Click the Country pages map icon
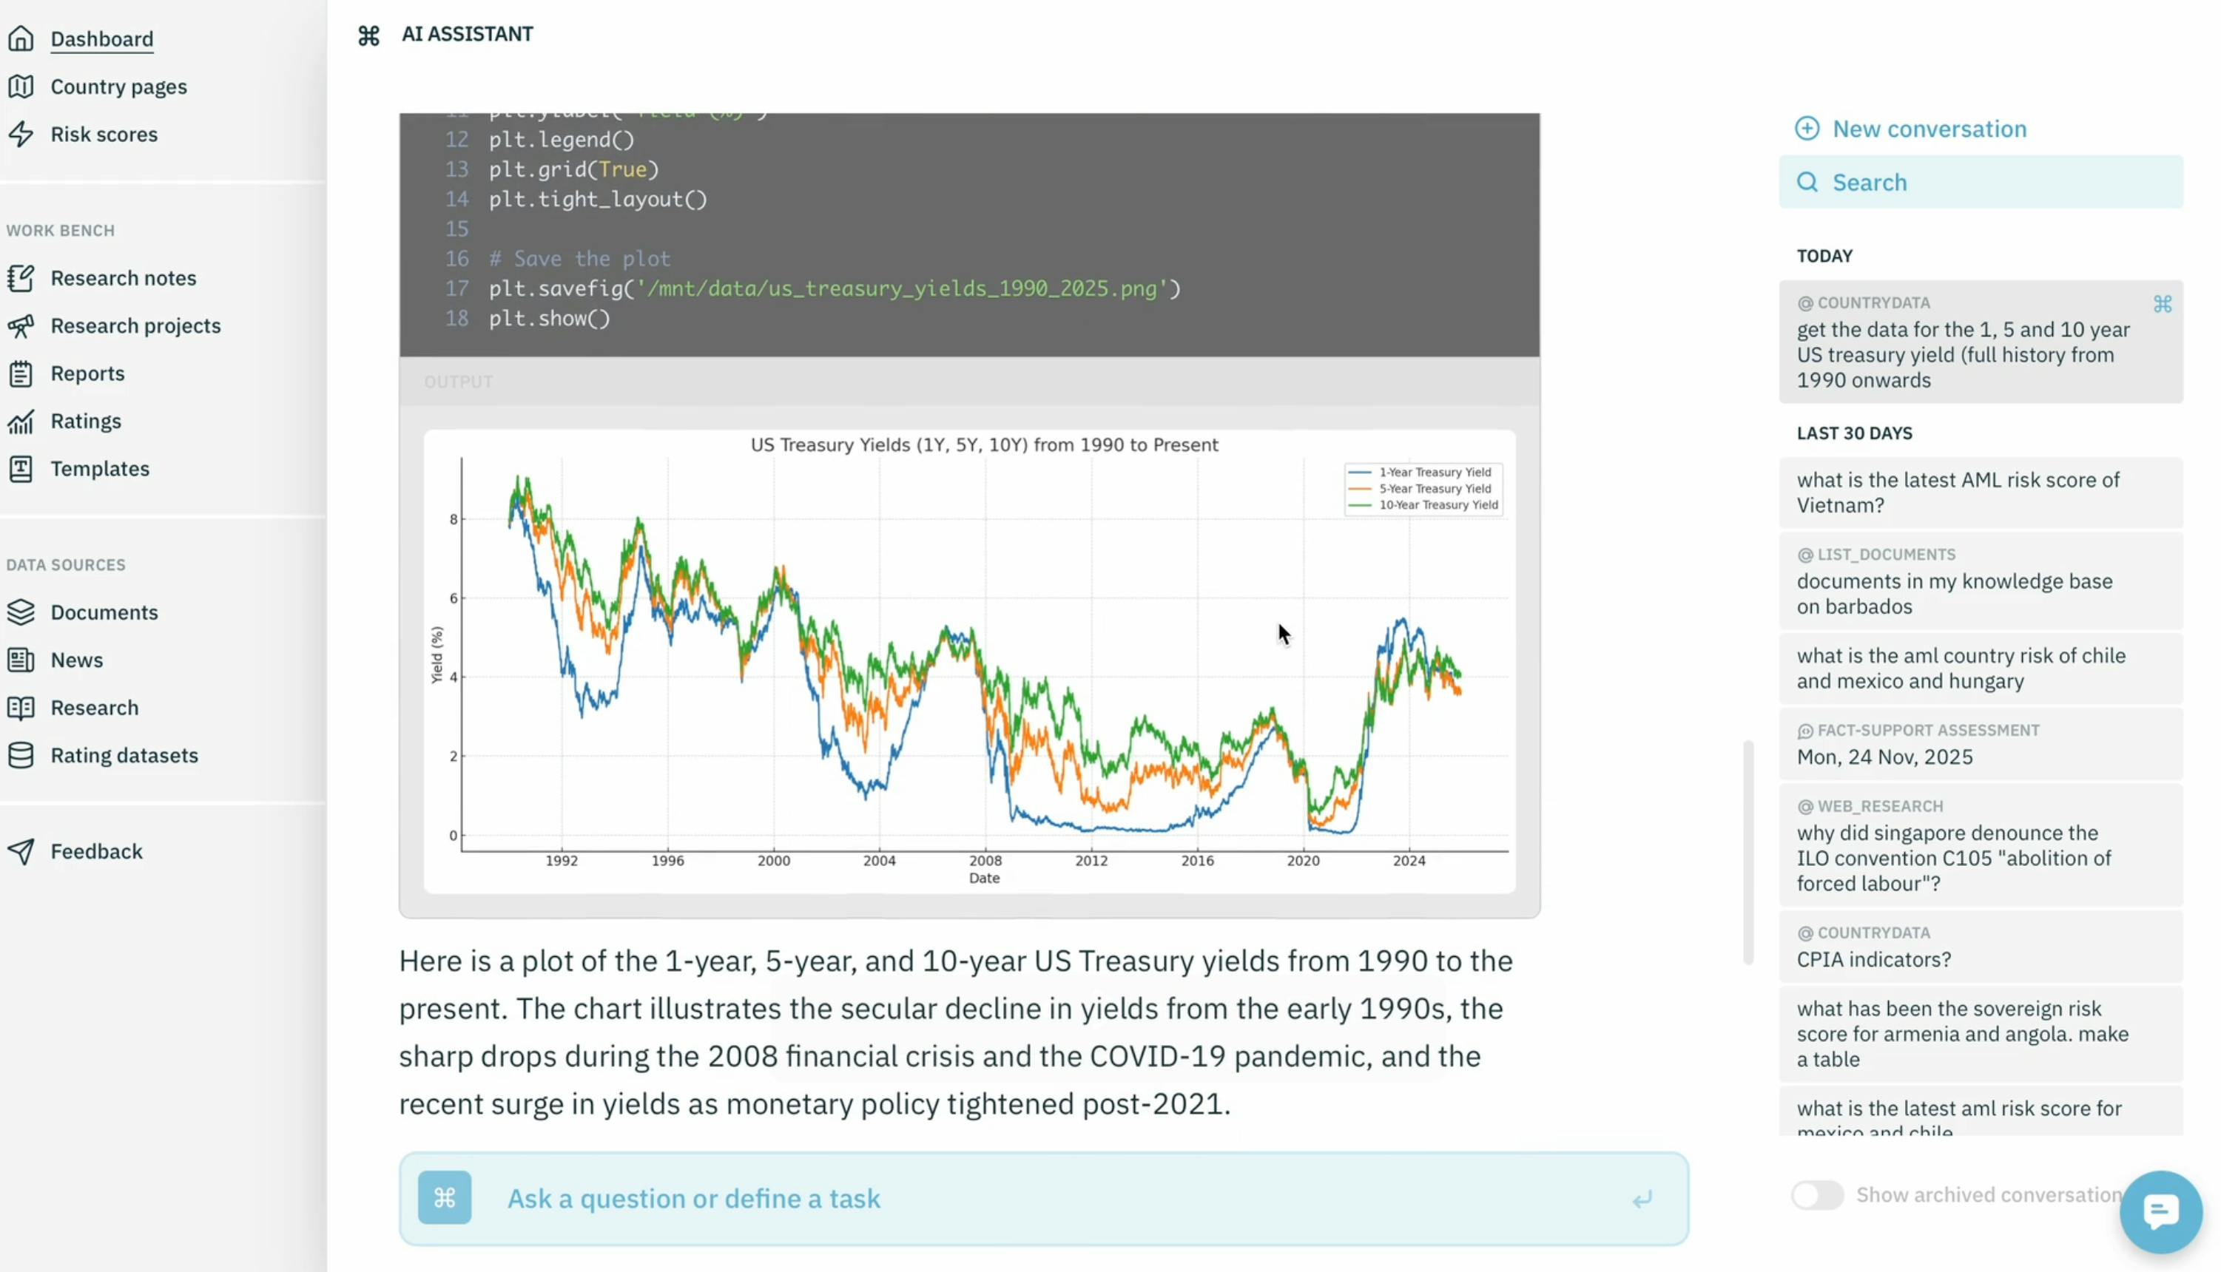The width and height of the screenshot is (2221, 1272). click(21, 87)
